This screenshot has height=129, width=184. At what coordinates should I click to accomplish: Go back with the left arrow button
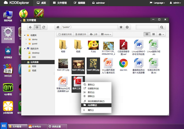pyautogui.click(x=30, y=27)
